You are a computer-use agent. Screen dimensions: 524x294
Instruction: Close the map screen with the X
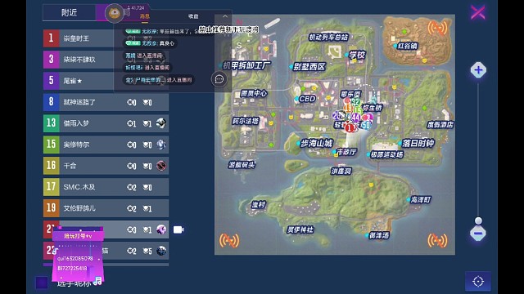pos(477,13)
